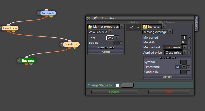205x111 pixels.
Task: Click the MA shift value field
Action: [x=184, y=42]
